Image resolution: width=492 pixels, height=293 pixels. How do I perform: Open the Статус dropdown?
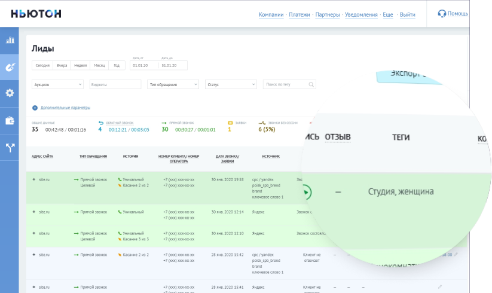pyautogui.click(x=231, y=84)
